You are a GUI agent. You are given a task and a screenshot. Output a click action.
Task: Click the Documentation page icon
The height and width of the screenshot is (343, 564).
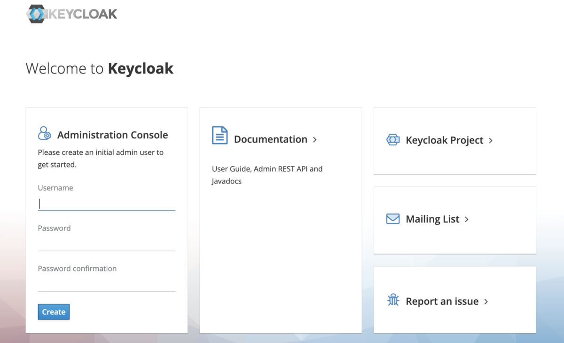click(220, 135)
